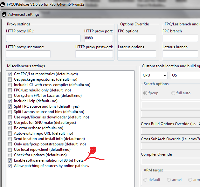Click the Cross Build Options Override field
Image resolution: width=200 pixels, height=187 pixels.
(170, 131)
